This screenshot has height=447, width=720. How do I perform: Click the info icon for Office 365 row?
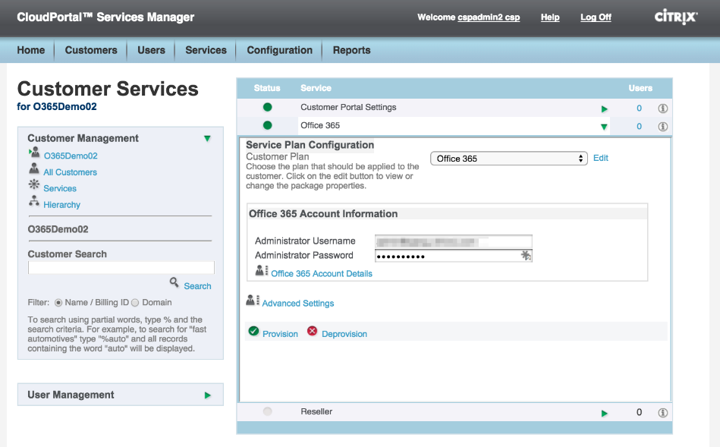(662, 127)
